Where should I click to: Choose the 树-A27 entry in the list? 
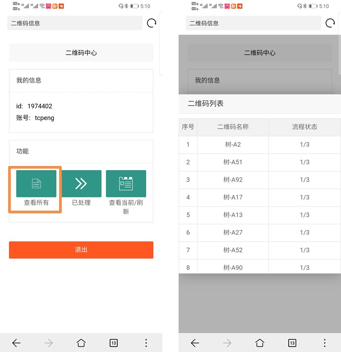[x=233, y=232]
